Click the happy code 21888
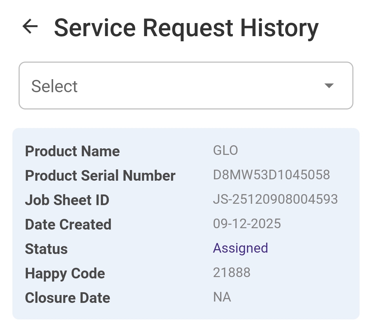 tap(231, 273)
